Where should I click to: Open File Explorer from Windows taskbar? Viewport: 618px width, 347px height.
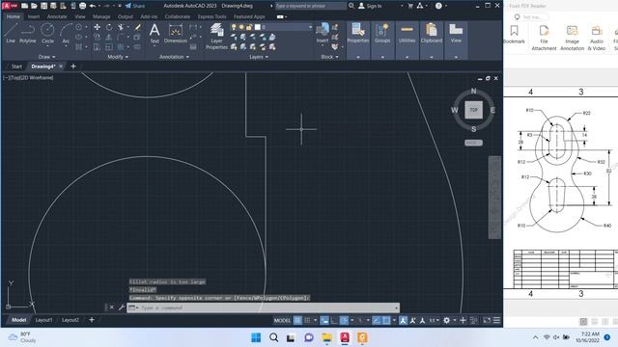click(326, 337)
